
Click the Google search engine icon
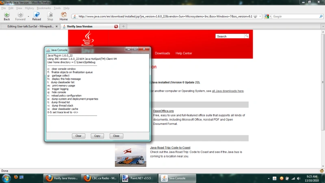click(267, 16)
